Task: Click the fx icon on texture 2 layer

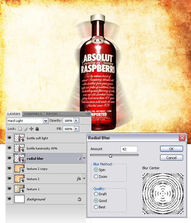Action: (x=79, y=179)
